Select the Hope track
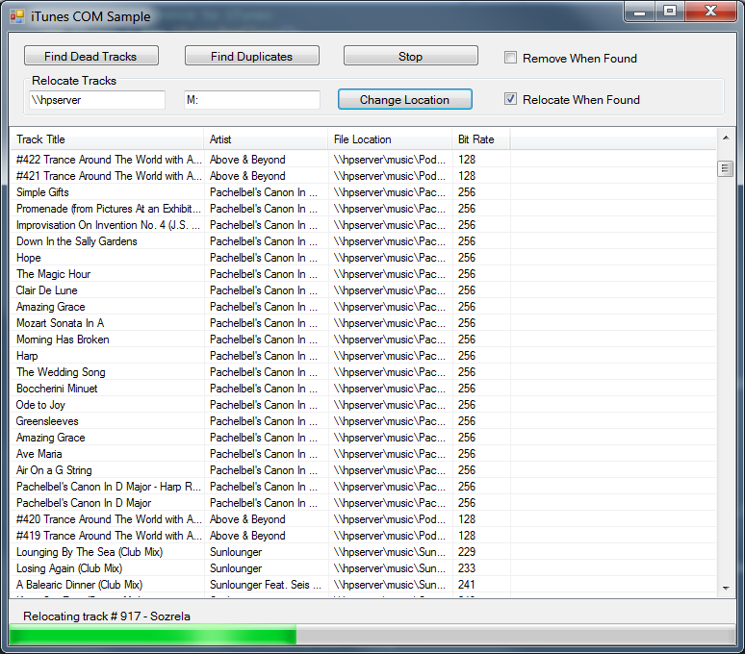Screen dimensions: 745x654 point(363,258)
